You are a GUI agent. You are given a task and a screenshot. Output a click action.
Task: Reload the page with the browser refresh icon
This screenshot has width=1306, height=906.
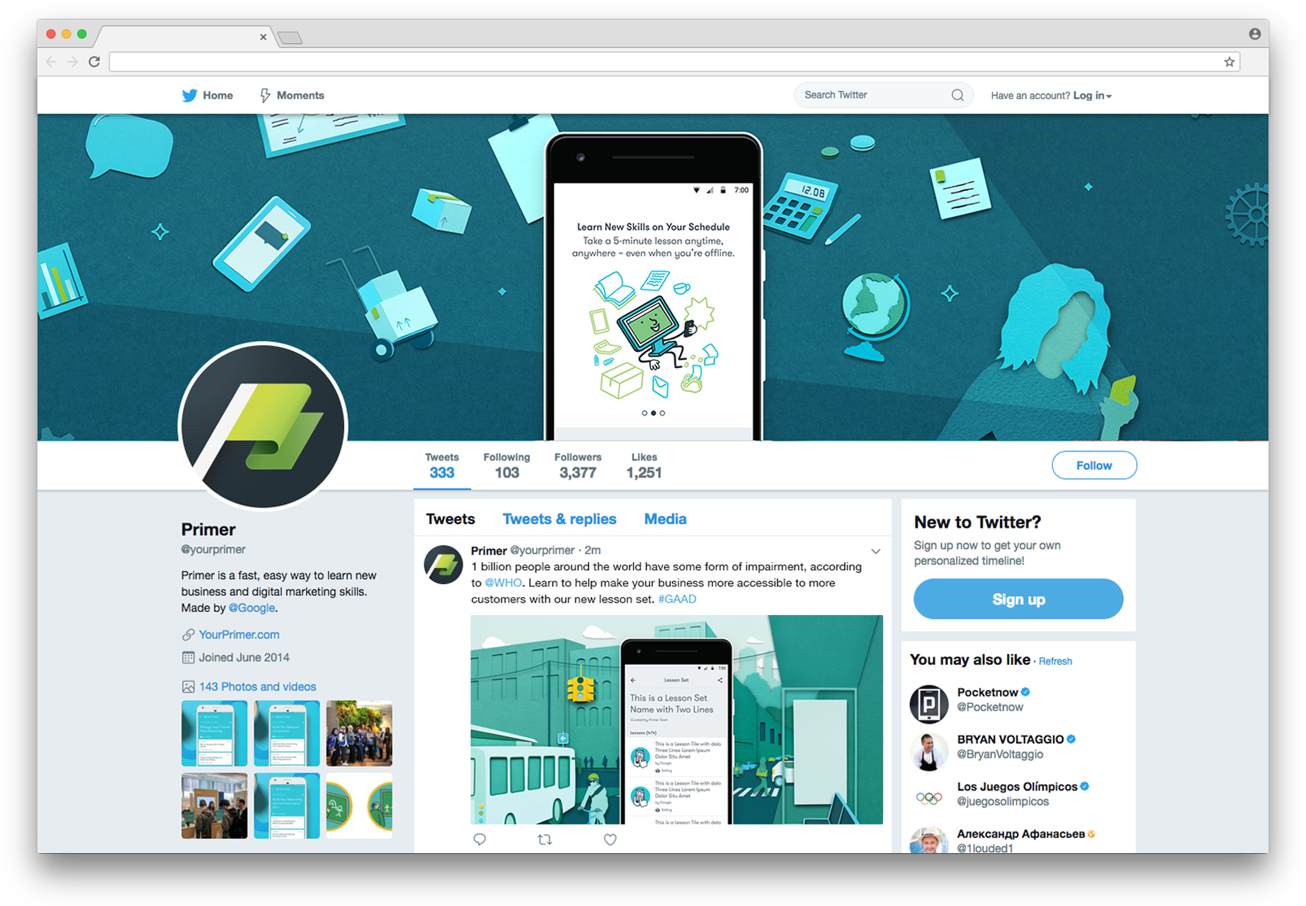pos(94,62)
